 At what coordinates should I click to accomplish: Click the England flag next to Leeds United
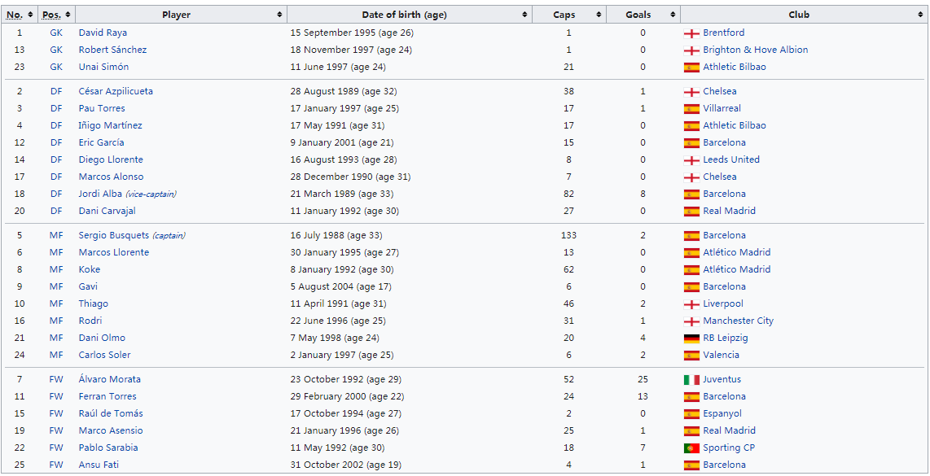691,160
